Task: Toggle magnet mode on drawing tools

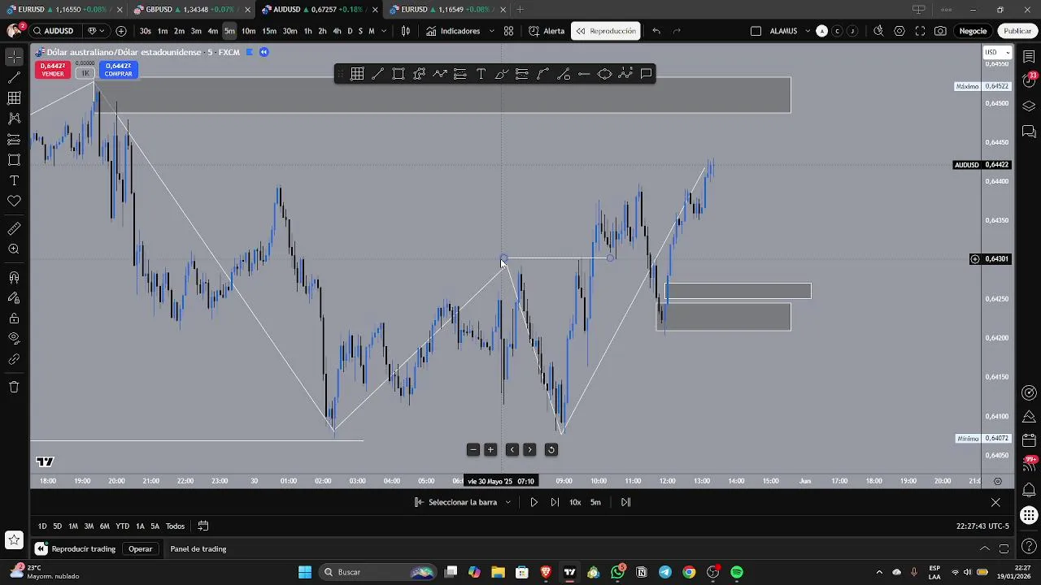Action: pyautogui.click(x=14, y=277)
